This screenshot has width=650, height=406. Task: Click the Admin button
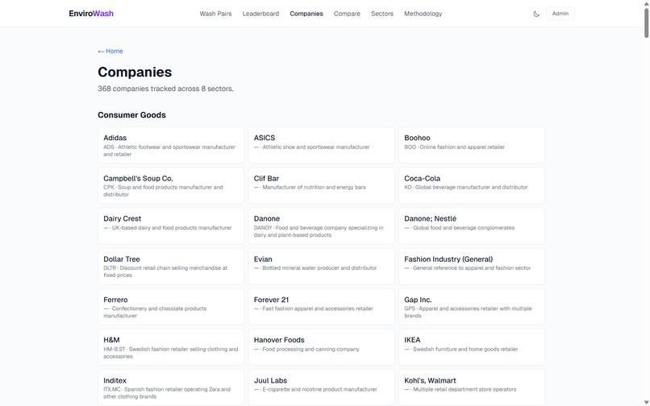click(x=560, y=14)
